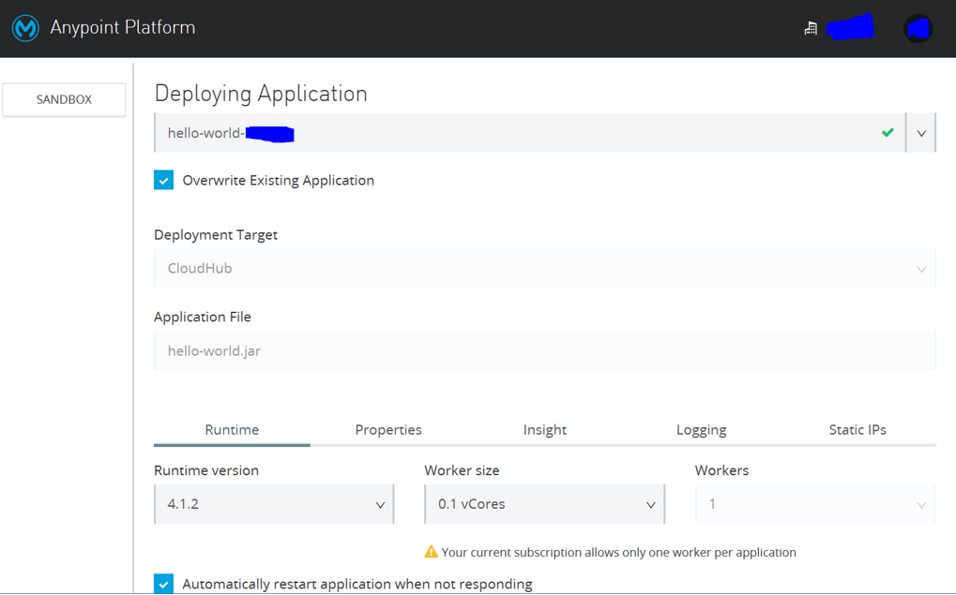The width and height of the screenshot is (956, 595).
Task: Open the Runtime version 4.1.2 dropdown
Action: [274, 504]
